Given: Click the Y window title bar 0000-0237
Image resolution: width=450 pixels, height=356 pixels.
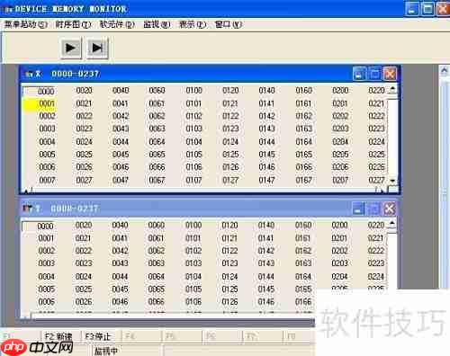Looking at the screenshot, I should [74, 209].
